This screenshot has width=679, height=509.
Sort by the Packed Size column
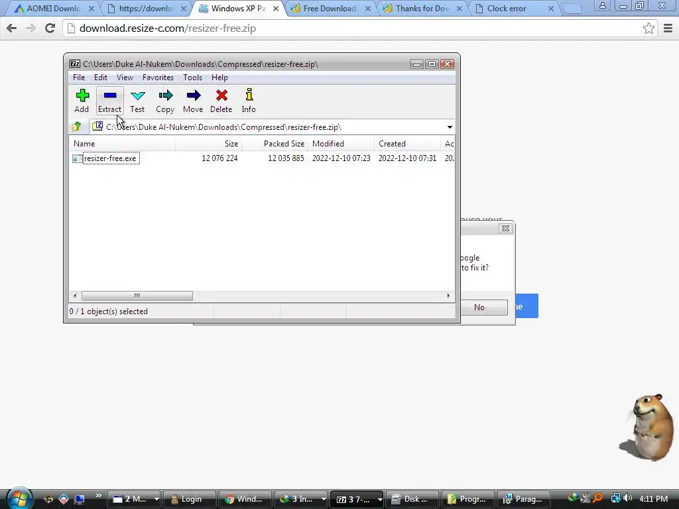275,144
